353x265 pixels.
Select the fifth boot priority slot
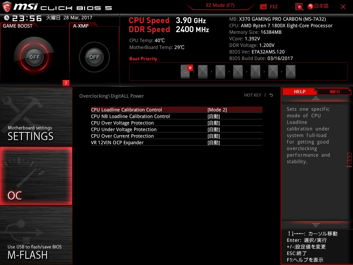[x=255, y=72]
